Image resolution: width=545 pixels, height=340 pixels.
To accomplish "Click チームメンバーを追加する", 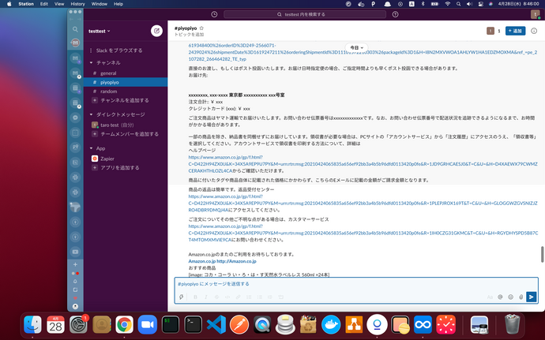I will tap(126, 134).
